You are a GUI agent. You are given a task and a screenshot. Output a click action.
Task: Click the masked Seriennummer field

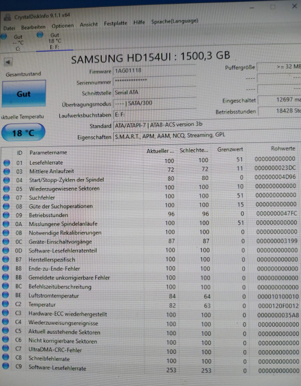pyautogui.click(x=155, y=81)
